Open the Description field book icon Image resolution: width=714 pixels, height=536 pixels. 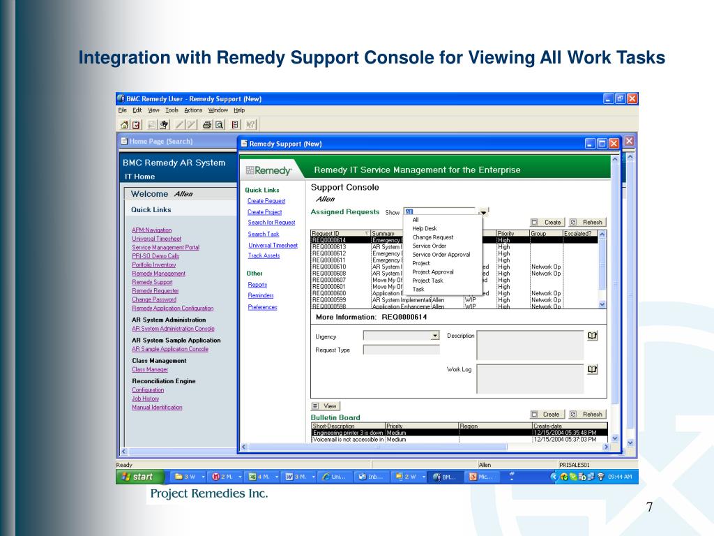coord(592,336)
